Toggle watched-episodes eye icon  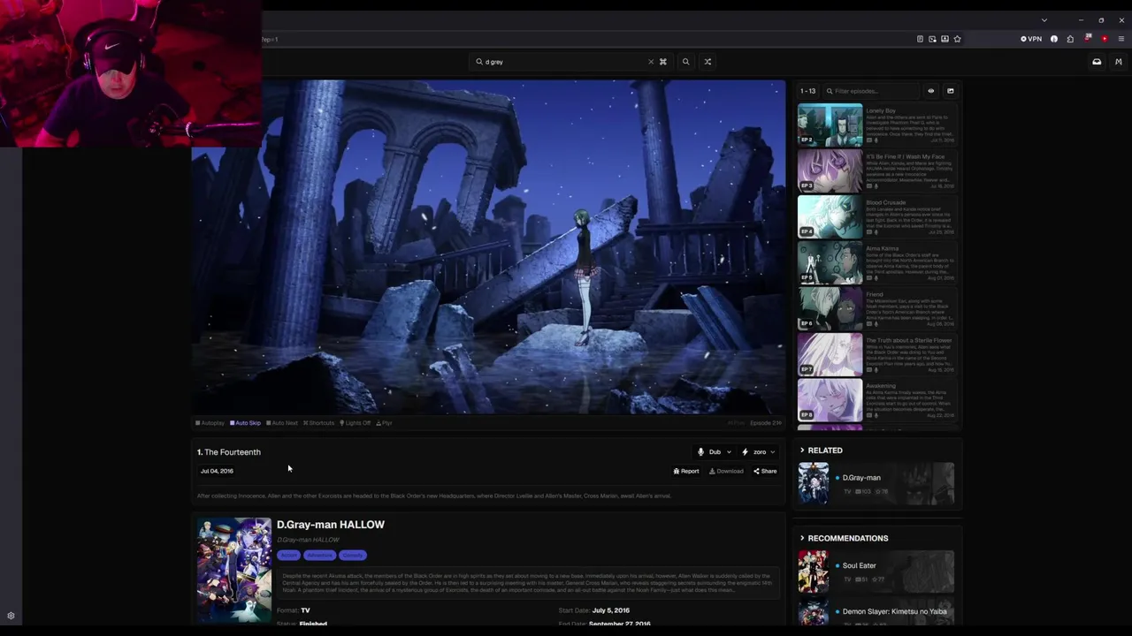930,91
